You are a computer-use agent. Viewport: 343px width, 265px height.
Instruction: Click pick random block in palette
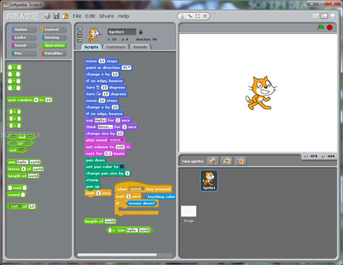tap(30, 100)
